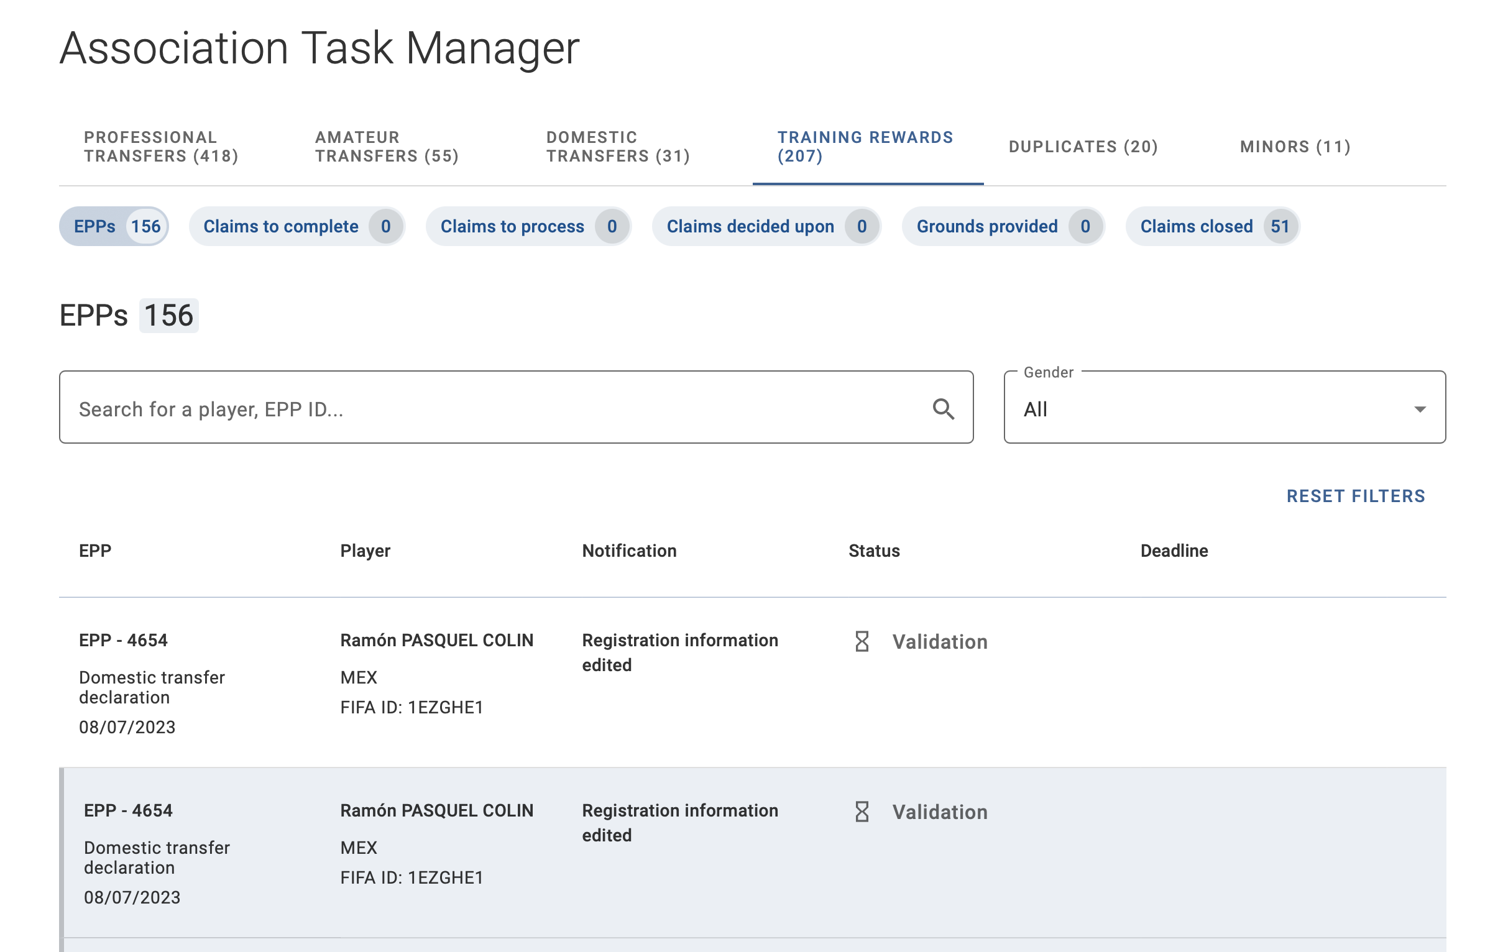This screenshot has width=1503, height=952.
Task: Open the Gender dropdown arrow
Action: (1420, 410)
